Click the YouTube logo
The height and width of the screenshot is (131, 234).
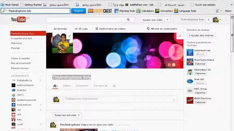18,19
